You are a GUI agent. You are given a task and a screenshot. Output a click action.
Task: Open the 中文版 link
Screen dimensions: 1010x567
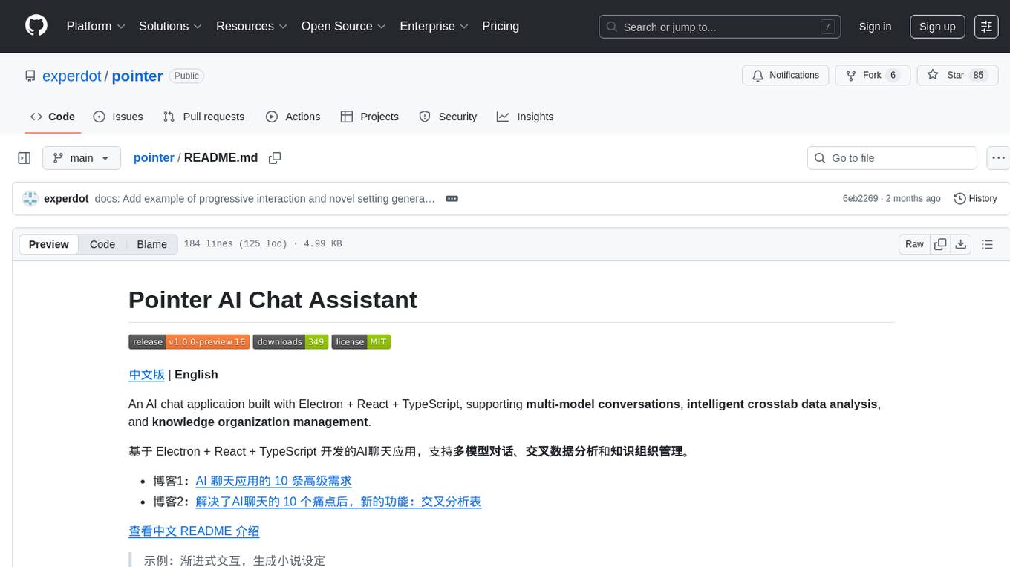coord(146,375)
